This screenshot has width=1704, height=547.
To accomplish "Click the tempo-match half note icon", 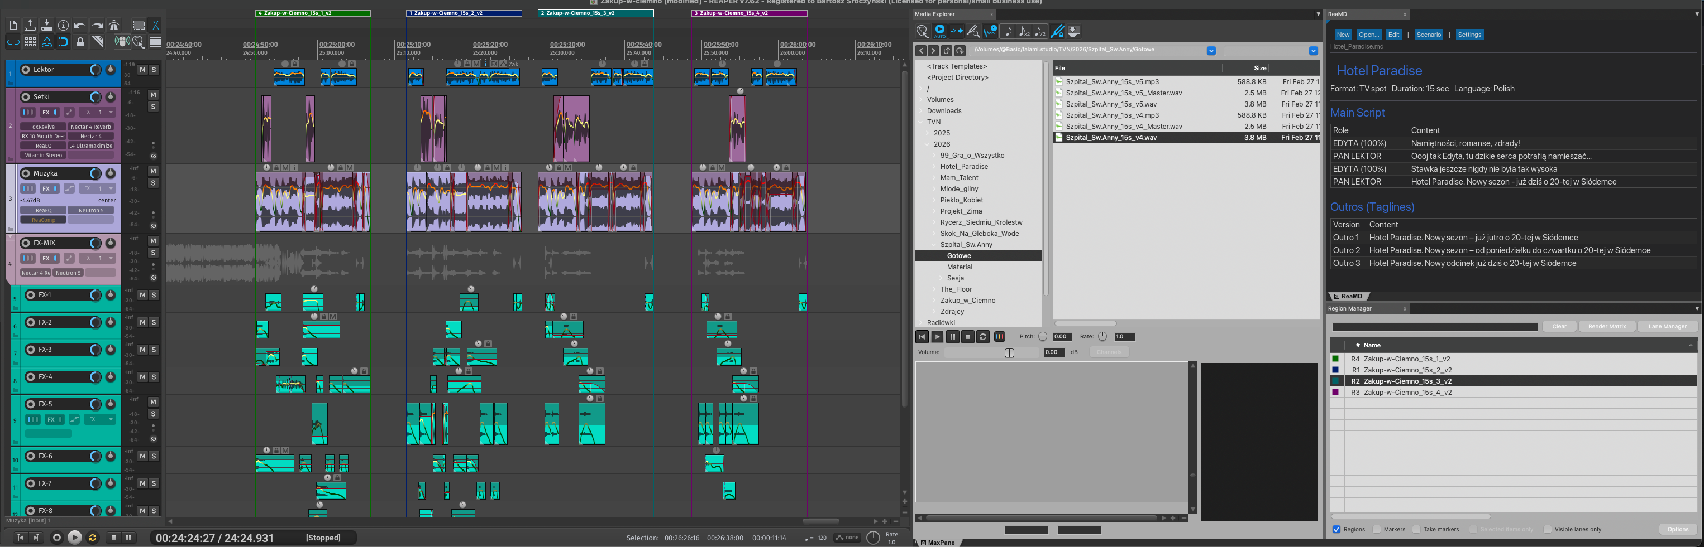I will (x=1040, y=31).
